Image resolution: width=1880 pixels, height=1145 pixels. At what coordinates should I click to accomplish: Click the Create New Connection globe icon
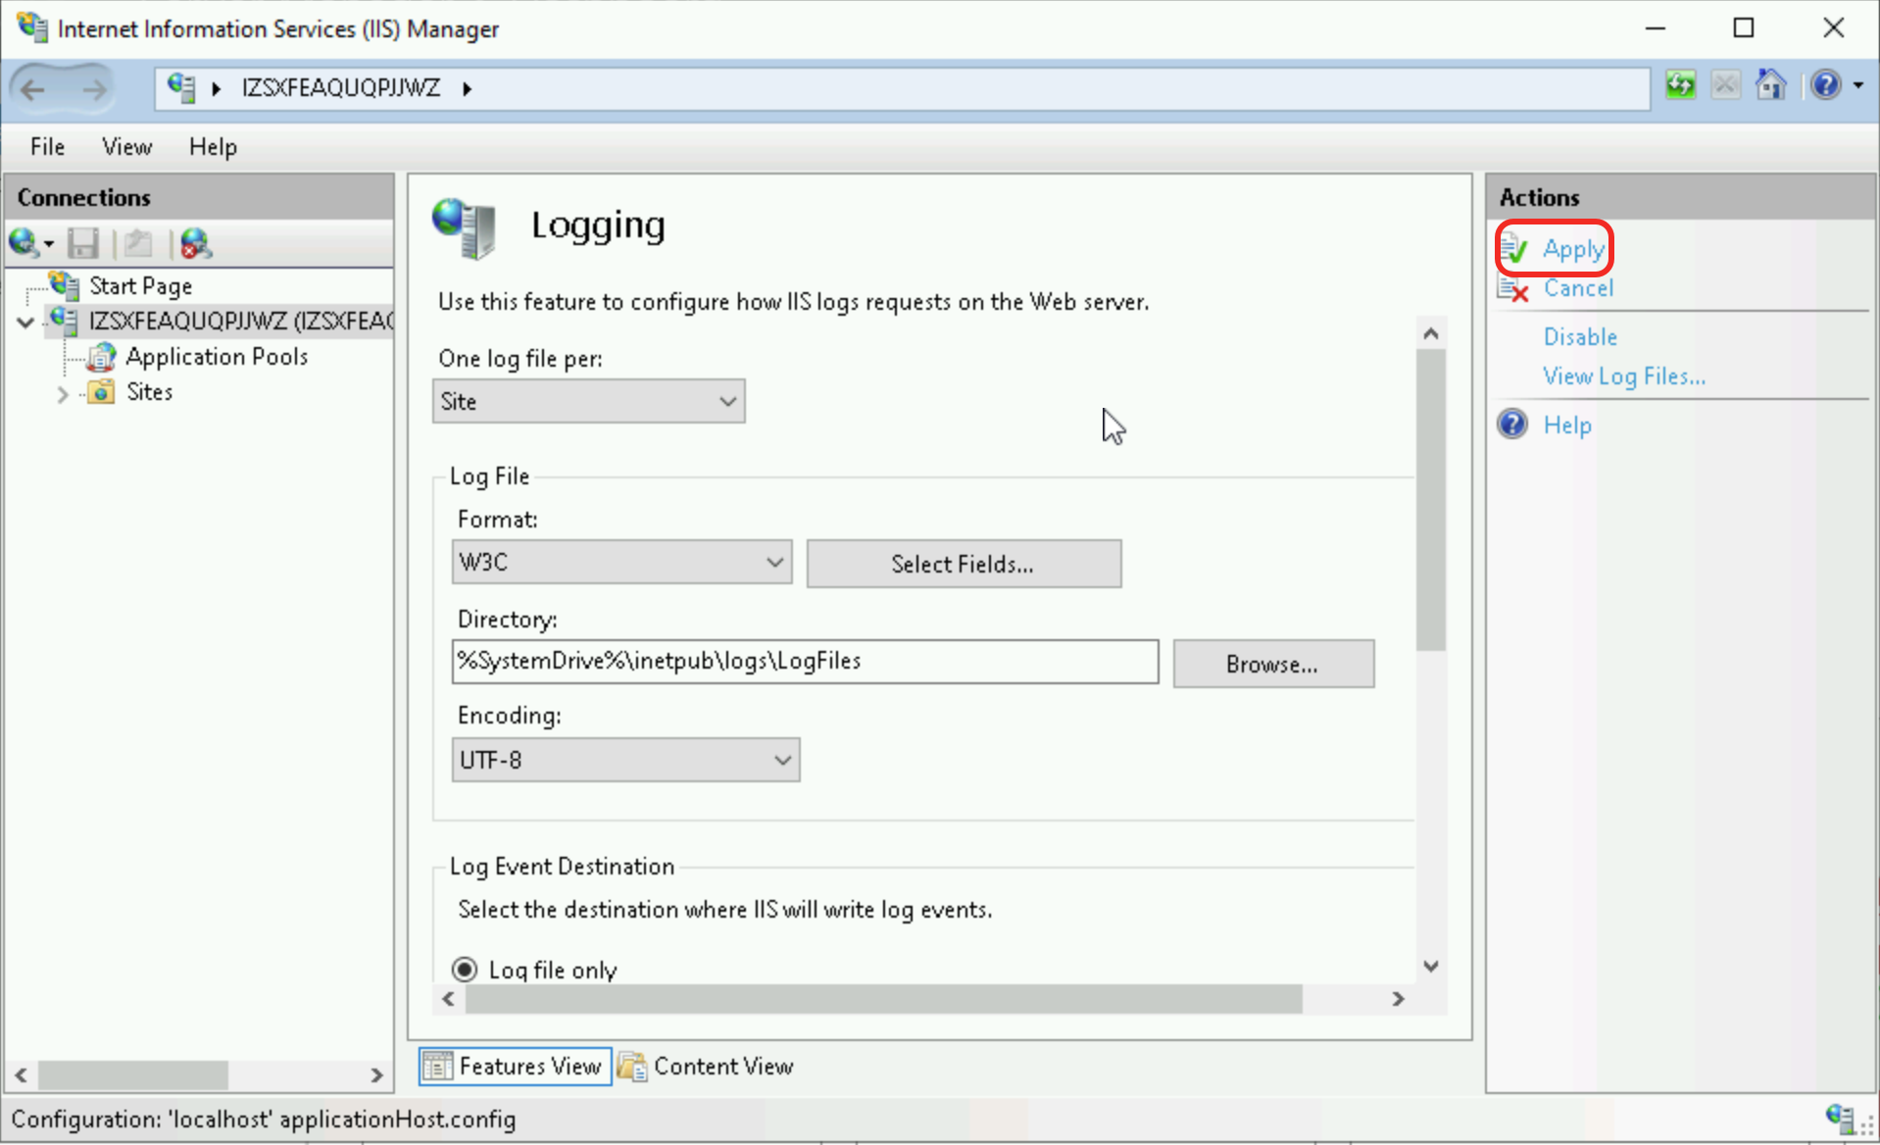click(23, 242)
